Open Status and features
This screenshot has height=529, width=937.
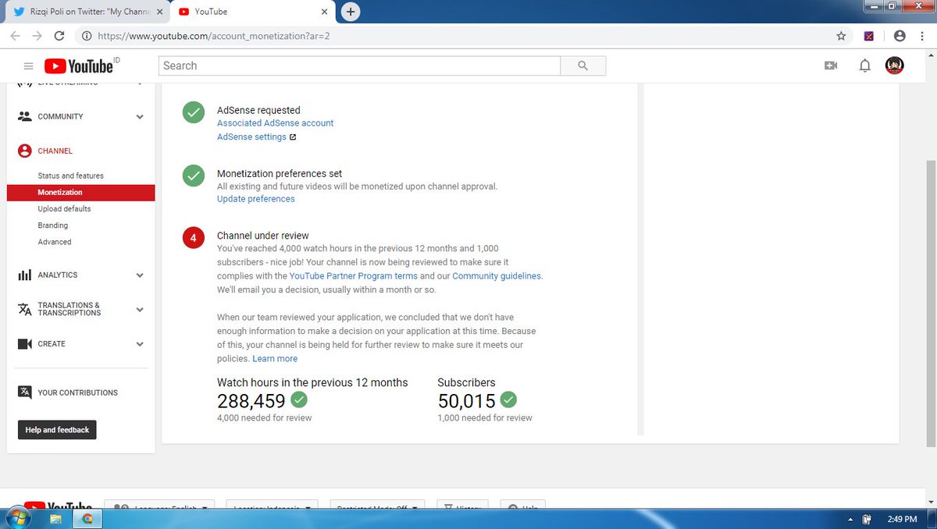pos(70,176)
